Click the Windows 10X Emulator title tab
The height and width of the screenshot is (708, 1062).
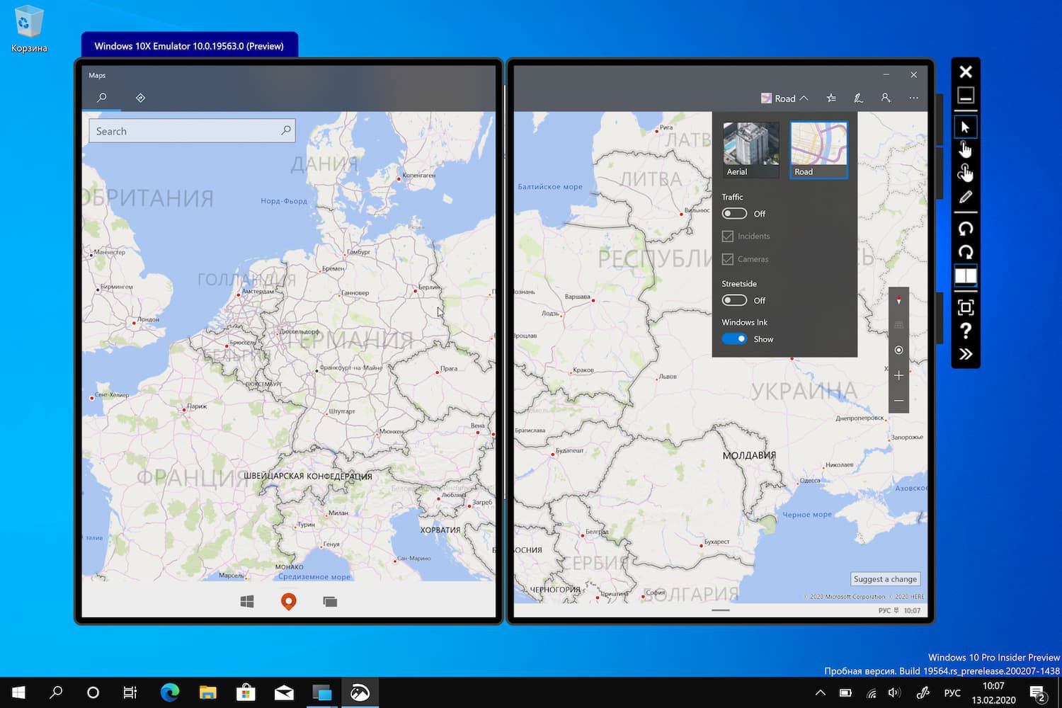tap(189, 45)
